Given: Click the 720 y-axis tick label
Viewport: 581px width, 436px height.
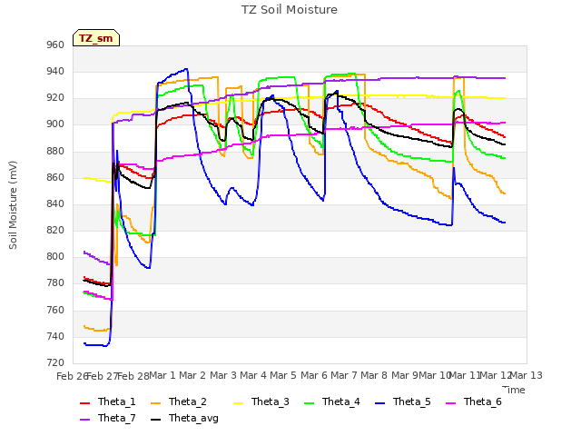Looking at the screenshot, I should (x=55, y=362).
